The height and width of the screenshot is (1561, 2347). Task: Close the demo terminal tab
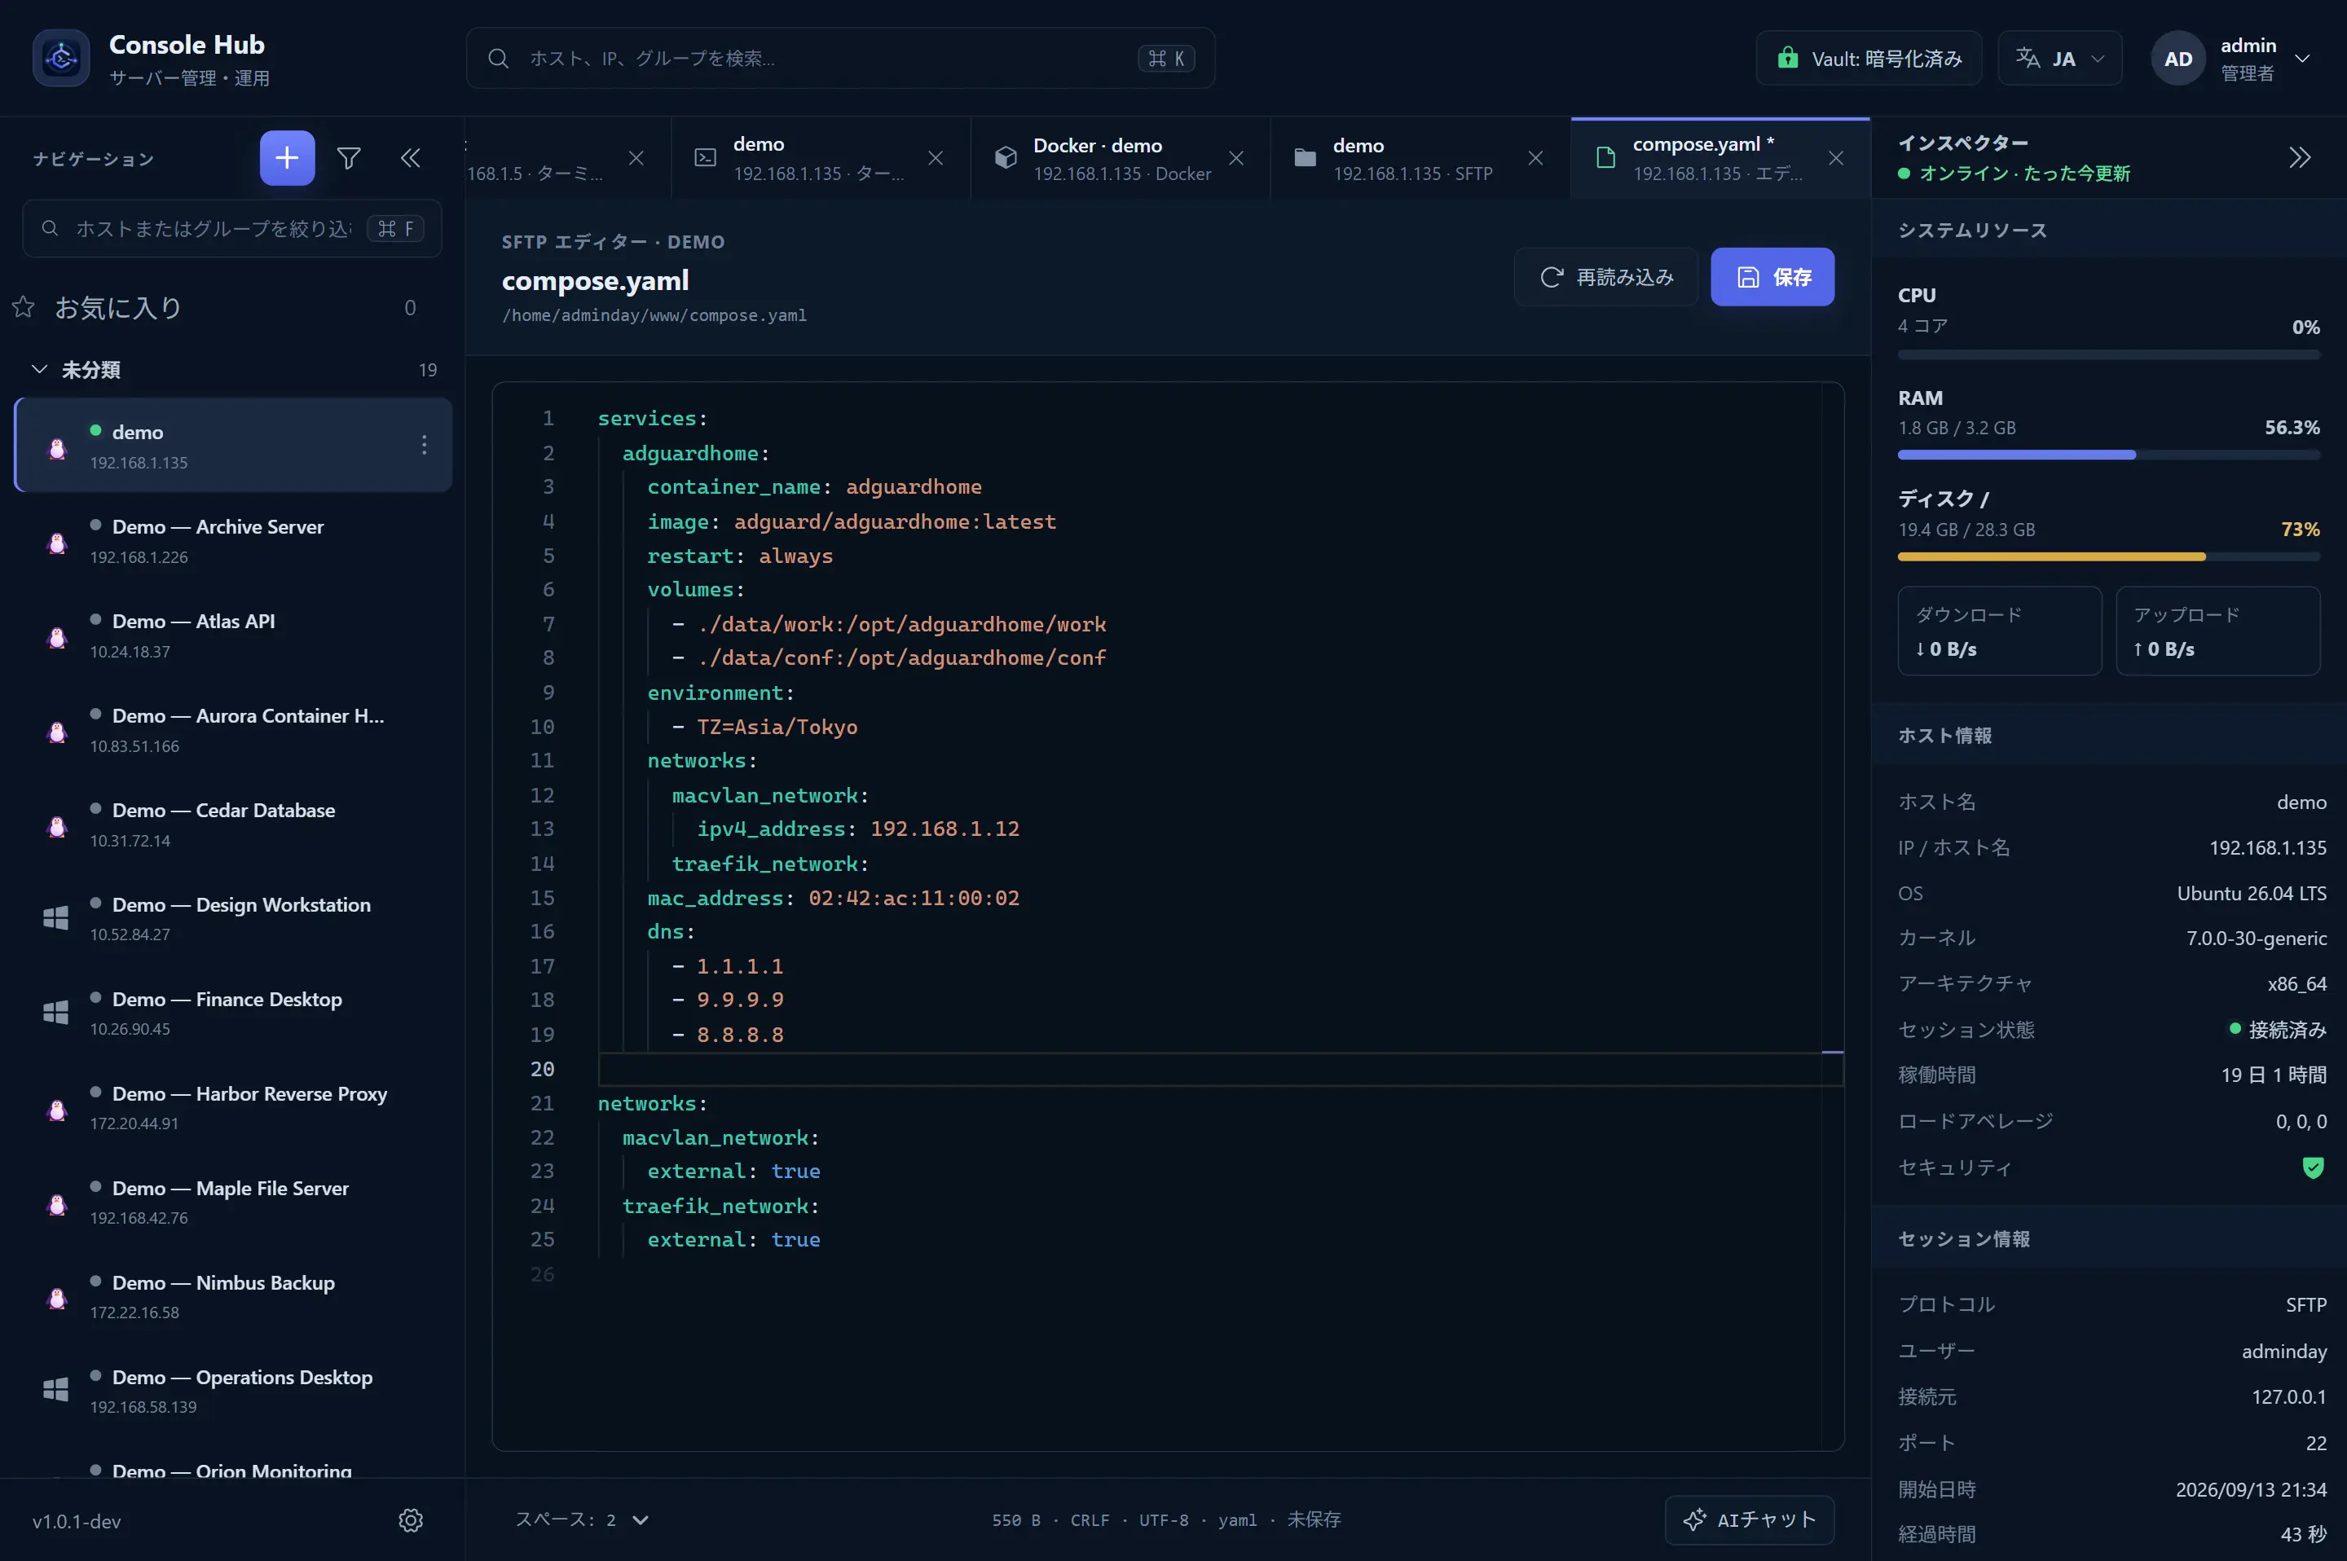[x=935, y=158]
